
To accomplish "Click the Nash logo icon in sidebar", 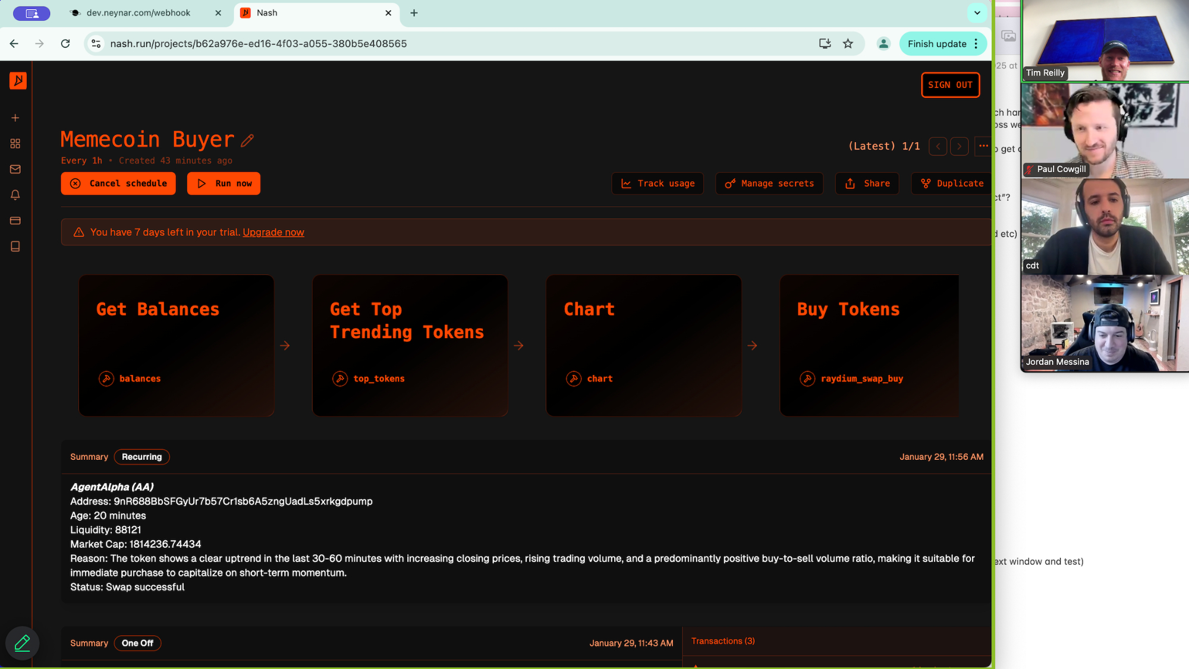I will click(18, 80).
